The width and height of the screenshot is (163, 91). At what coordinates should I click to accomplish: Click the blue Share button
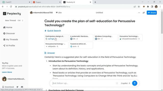(x=152, y=13)
